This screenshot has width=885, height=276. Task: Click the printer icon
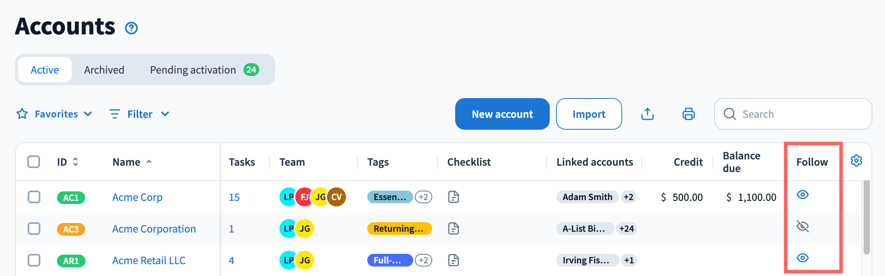coord(689,114)
